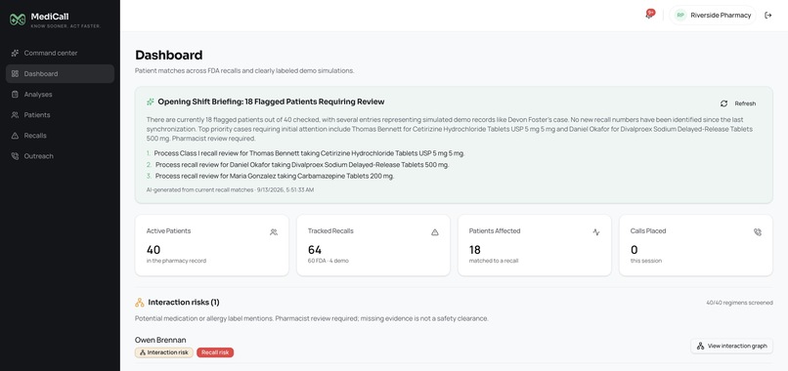
Task: Click the Opening Shift Briefing title
Action: [x=271, y=102]
